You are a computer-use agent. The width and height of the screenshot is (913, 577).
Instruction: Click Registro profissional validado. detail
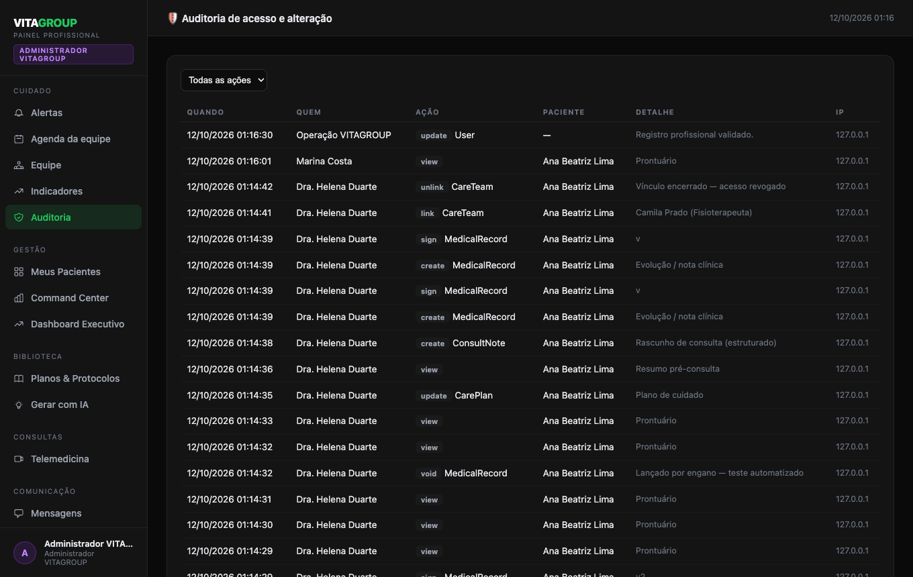click(694, 135)
